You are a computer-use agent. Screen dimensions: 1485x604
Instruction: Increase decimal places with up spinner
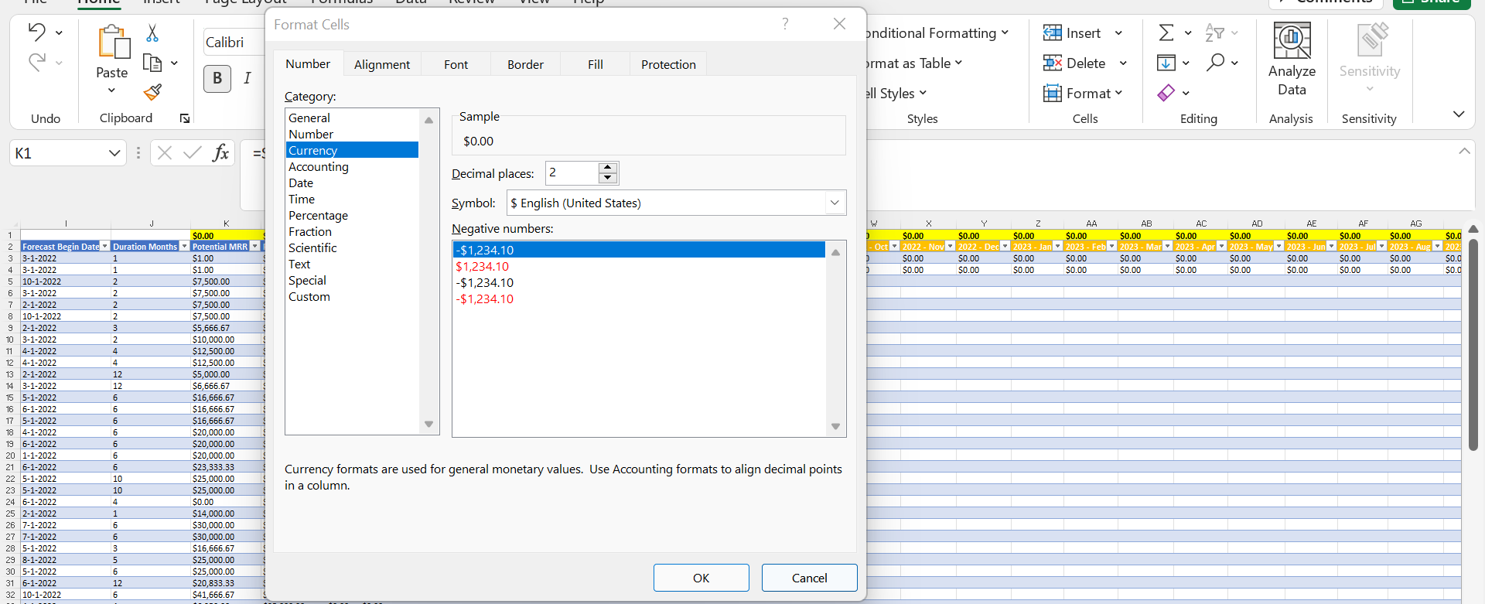pyautogui.click(x=608, y=168)
